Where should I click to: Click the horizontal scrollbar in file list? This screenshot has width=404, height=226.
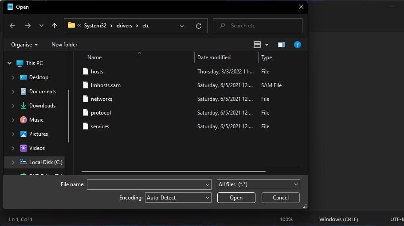(x=173, y=171)
